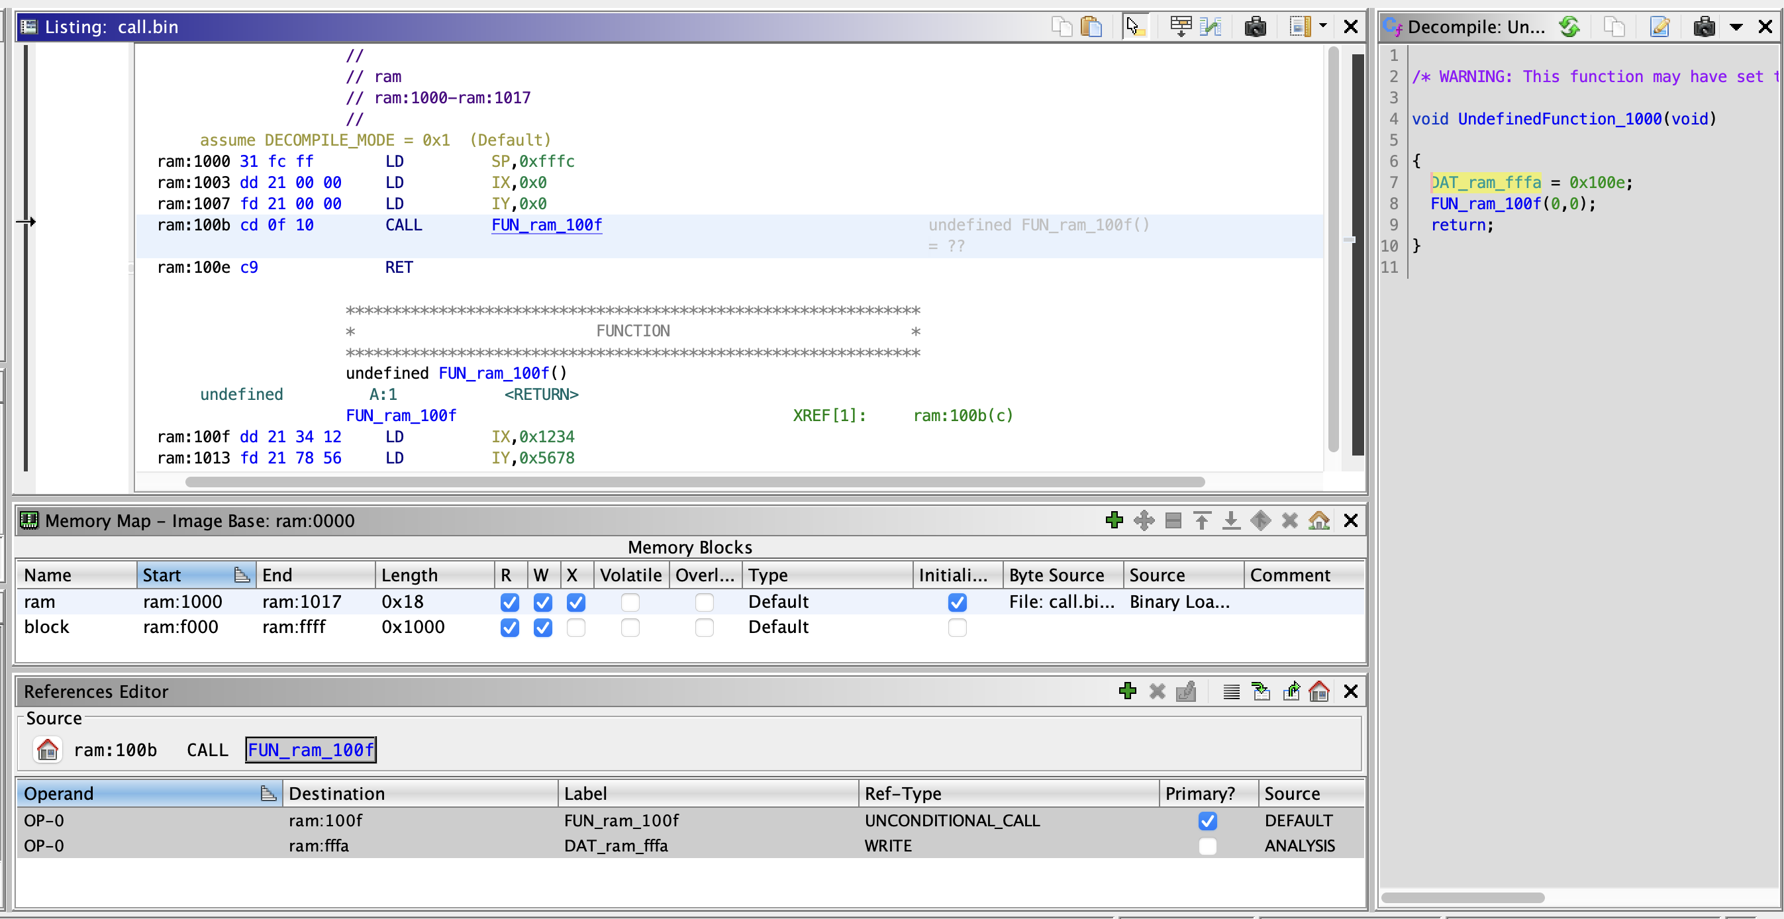This screenshot has width=1784, height=919.
Task: Re-decompile using the refresh icon
Action: (1570, 26)
